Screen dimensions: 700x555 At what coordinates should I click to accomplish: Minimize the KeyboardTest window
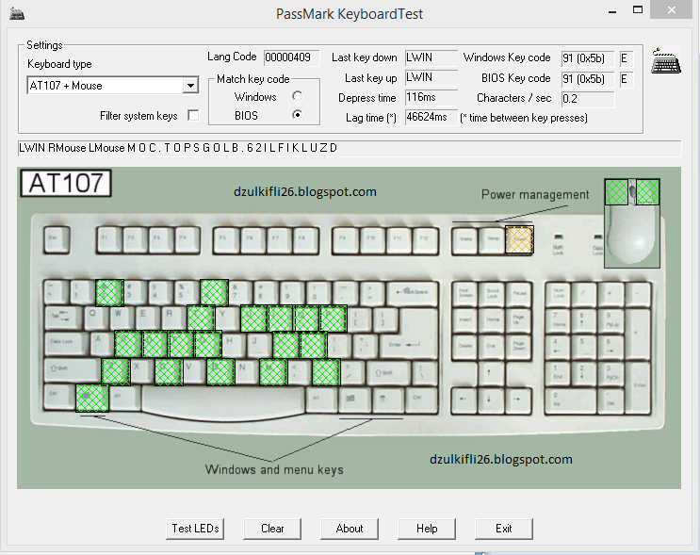click(x=612, y=10)
